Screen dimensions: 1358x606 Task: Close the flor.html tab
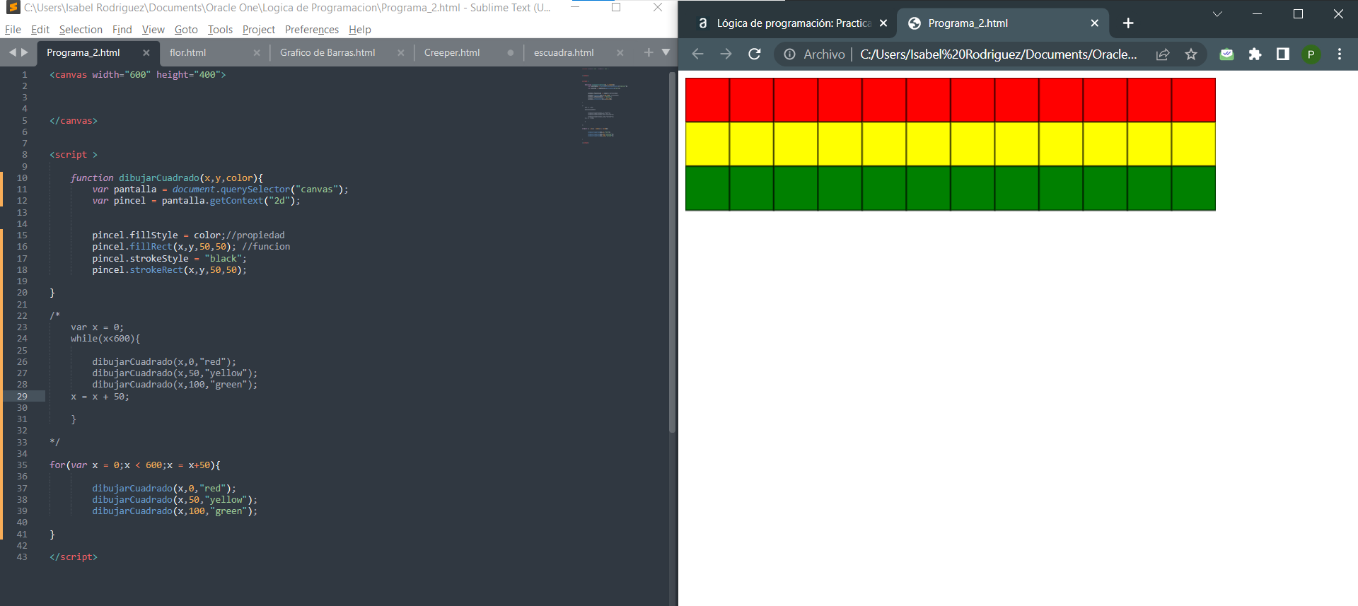257,53
